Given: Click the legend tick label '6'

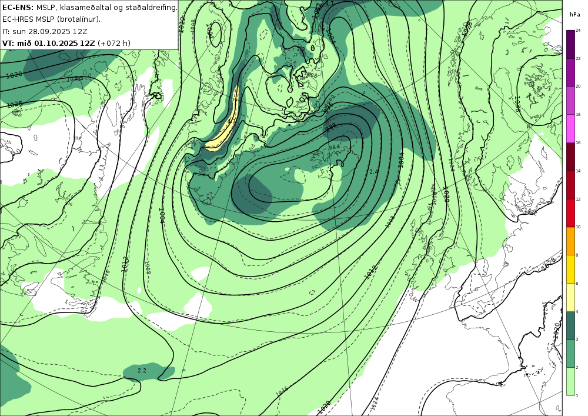Looking at the screenshot, I should pos(577,283).
